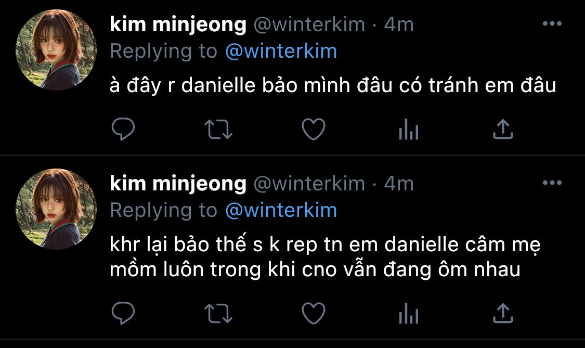Open @winterkim mention link in first tweet
The width and height of the screenshot is (585, 348).
click(281, 51)
